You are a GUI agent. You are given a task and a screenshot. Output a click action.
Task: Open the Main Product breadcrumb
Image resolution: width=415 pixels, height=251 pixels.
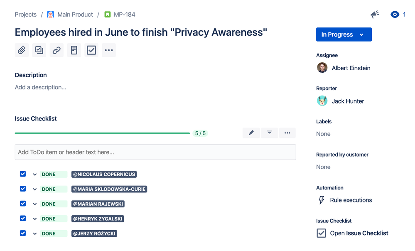tap(75, 14)
